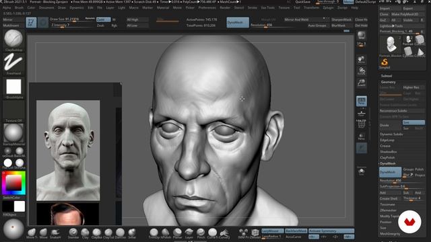This screenshot has height=242, width=431.
Task: Open the Brush menu
Action: [19, 7]
